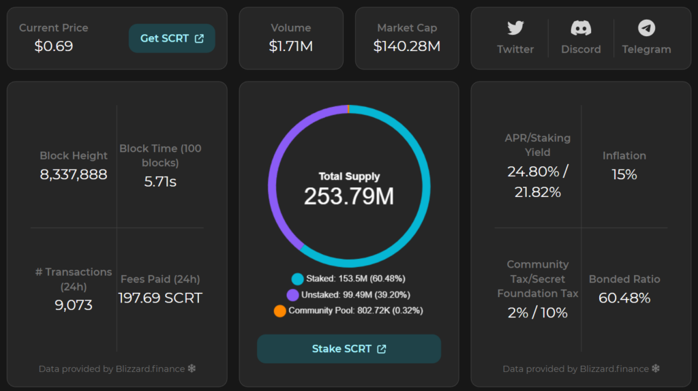The width and height of the screenshot is (698, 391).
Task: Select the purple Unstaked segment of the donut chart
Action: tap(274, 170)
